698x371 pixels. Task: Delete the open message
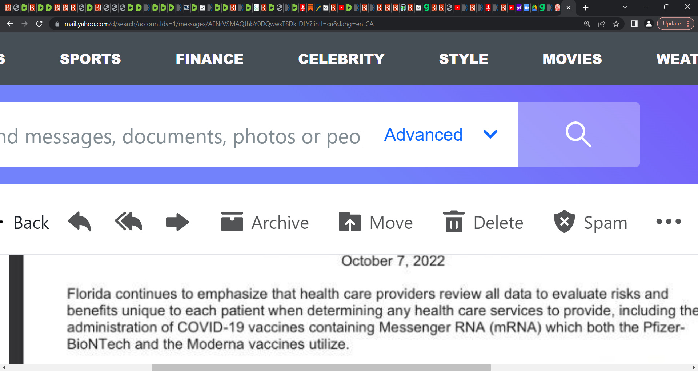tap(483, 222)
